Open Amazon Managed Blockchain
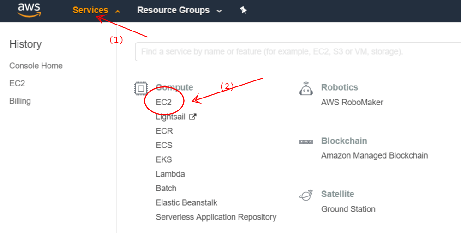The image size is (461, 233). pyautogui.click(x=374, y=155)
